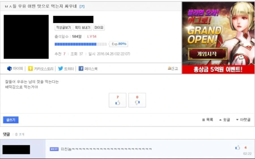Click the 게임시작 button in the ad

[x=207, y=54]
